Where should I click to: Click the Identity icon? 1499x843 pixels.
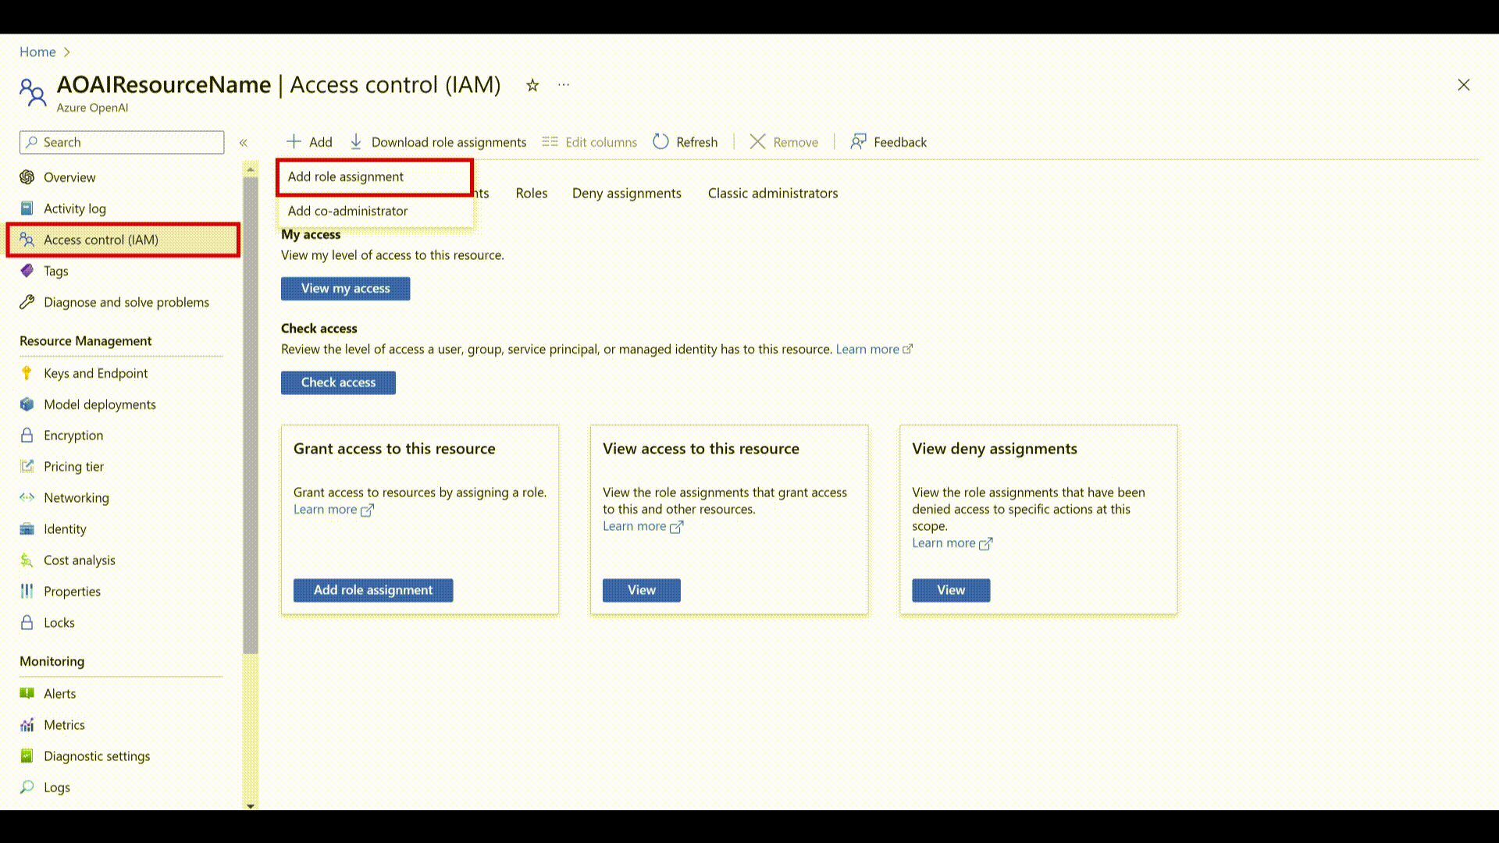point(27,529)
